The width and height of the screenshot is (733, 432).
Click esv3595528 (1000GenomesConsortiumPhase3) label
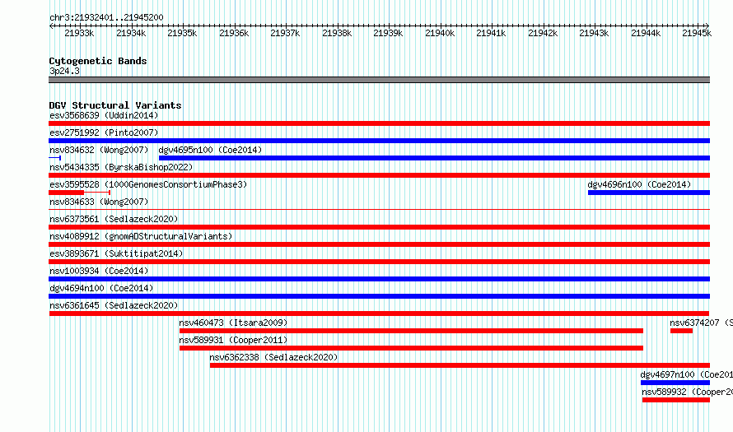[148, 184]
